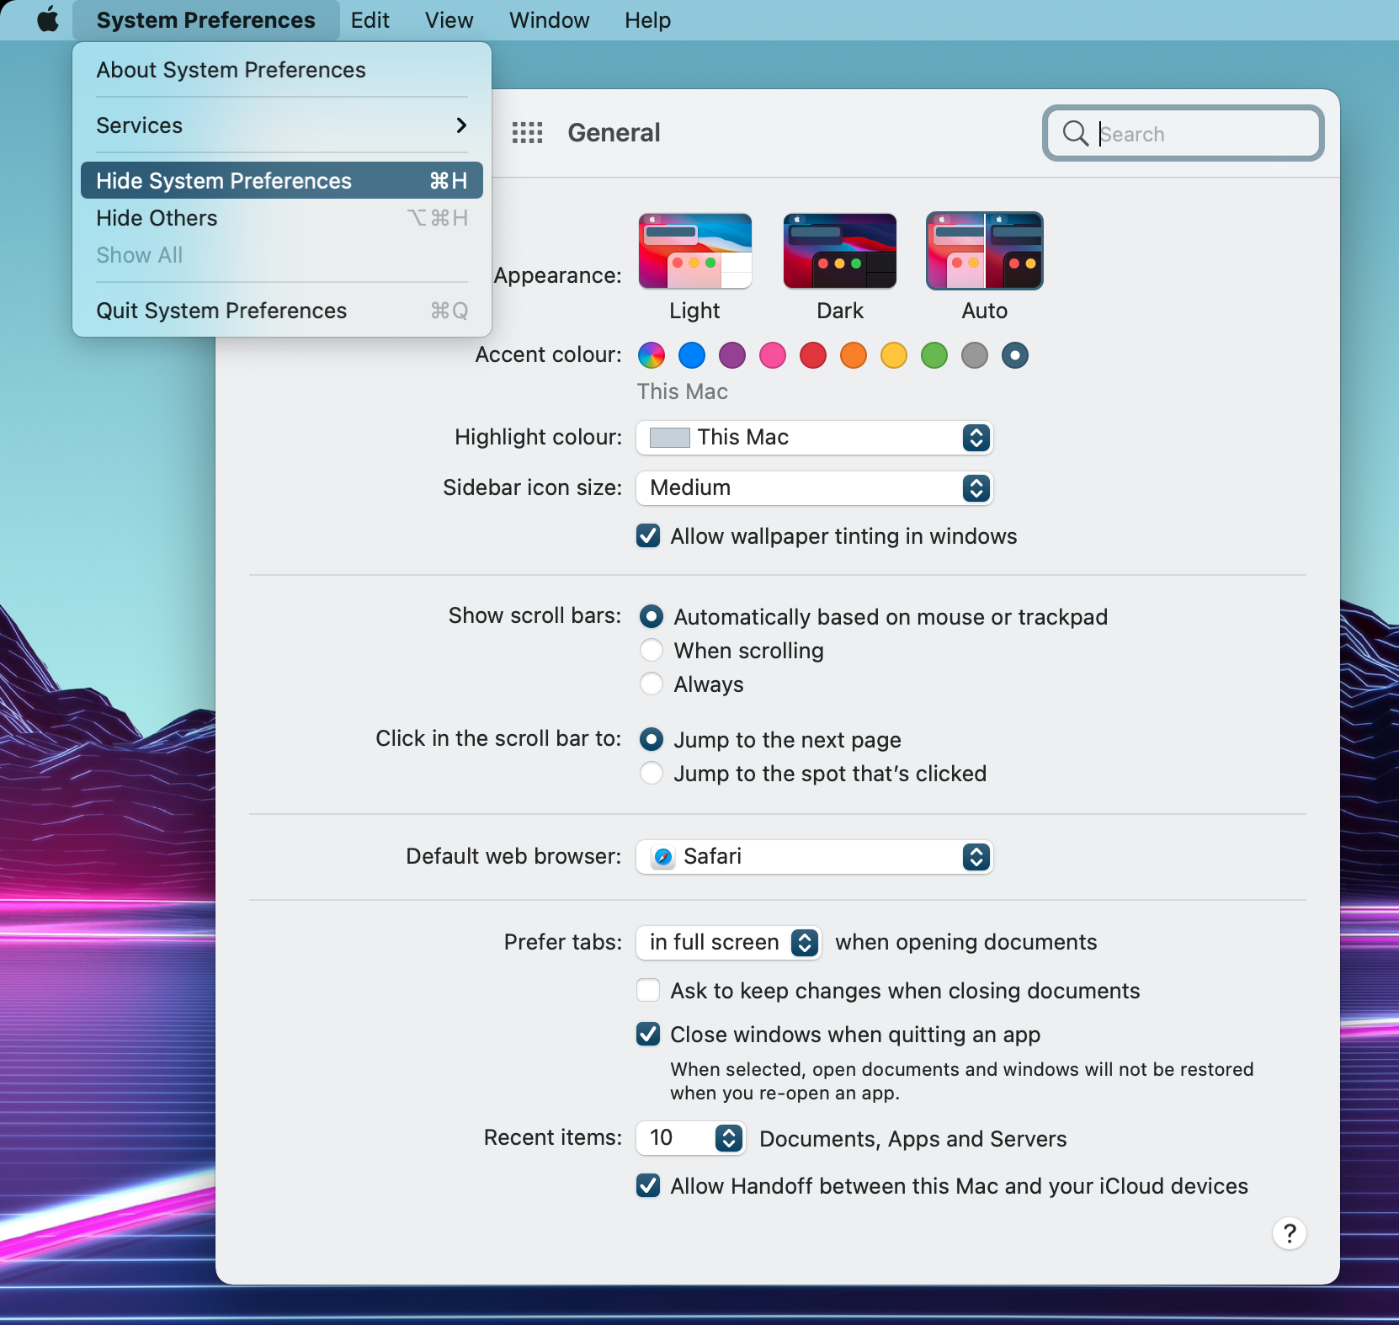Open the Default web browser dropdown
Screen dimensions: 1399x1325
click(815, 857)
